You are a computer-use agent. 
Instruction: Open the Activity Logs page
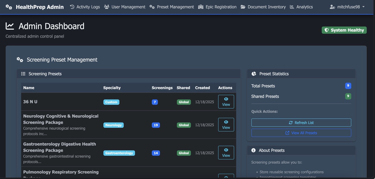[85, 7]
